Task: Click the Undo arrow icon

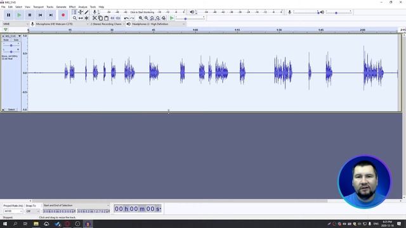Action: coord(126,18)
